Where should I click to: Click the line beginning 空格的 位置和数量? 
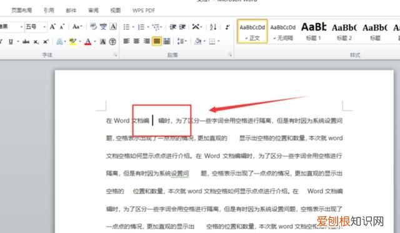pos(224,191)
